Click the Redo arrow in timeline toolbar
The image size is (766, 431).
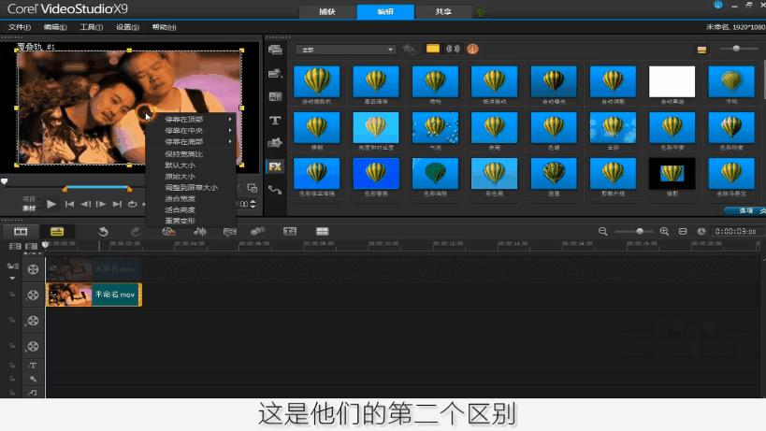coord(136,231)
